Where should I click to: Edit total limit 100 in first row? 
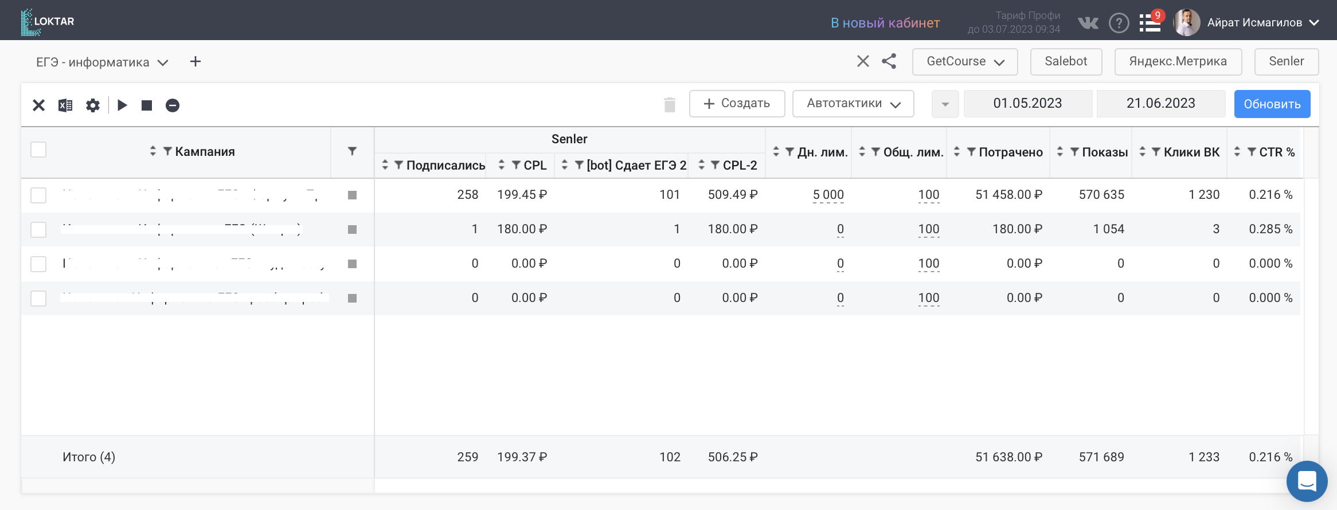[929, 195]
